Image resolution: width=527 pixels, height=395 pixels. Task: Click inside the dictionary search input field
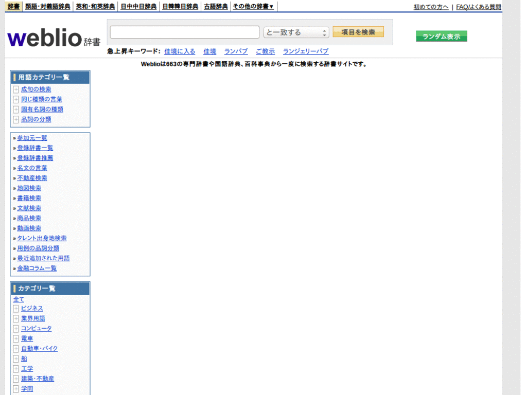(184, 32)
